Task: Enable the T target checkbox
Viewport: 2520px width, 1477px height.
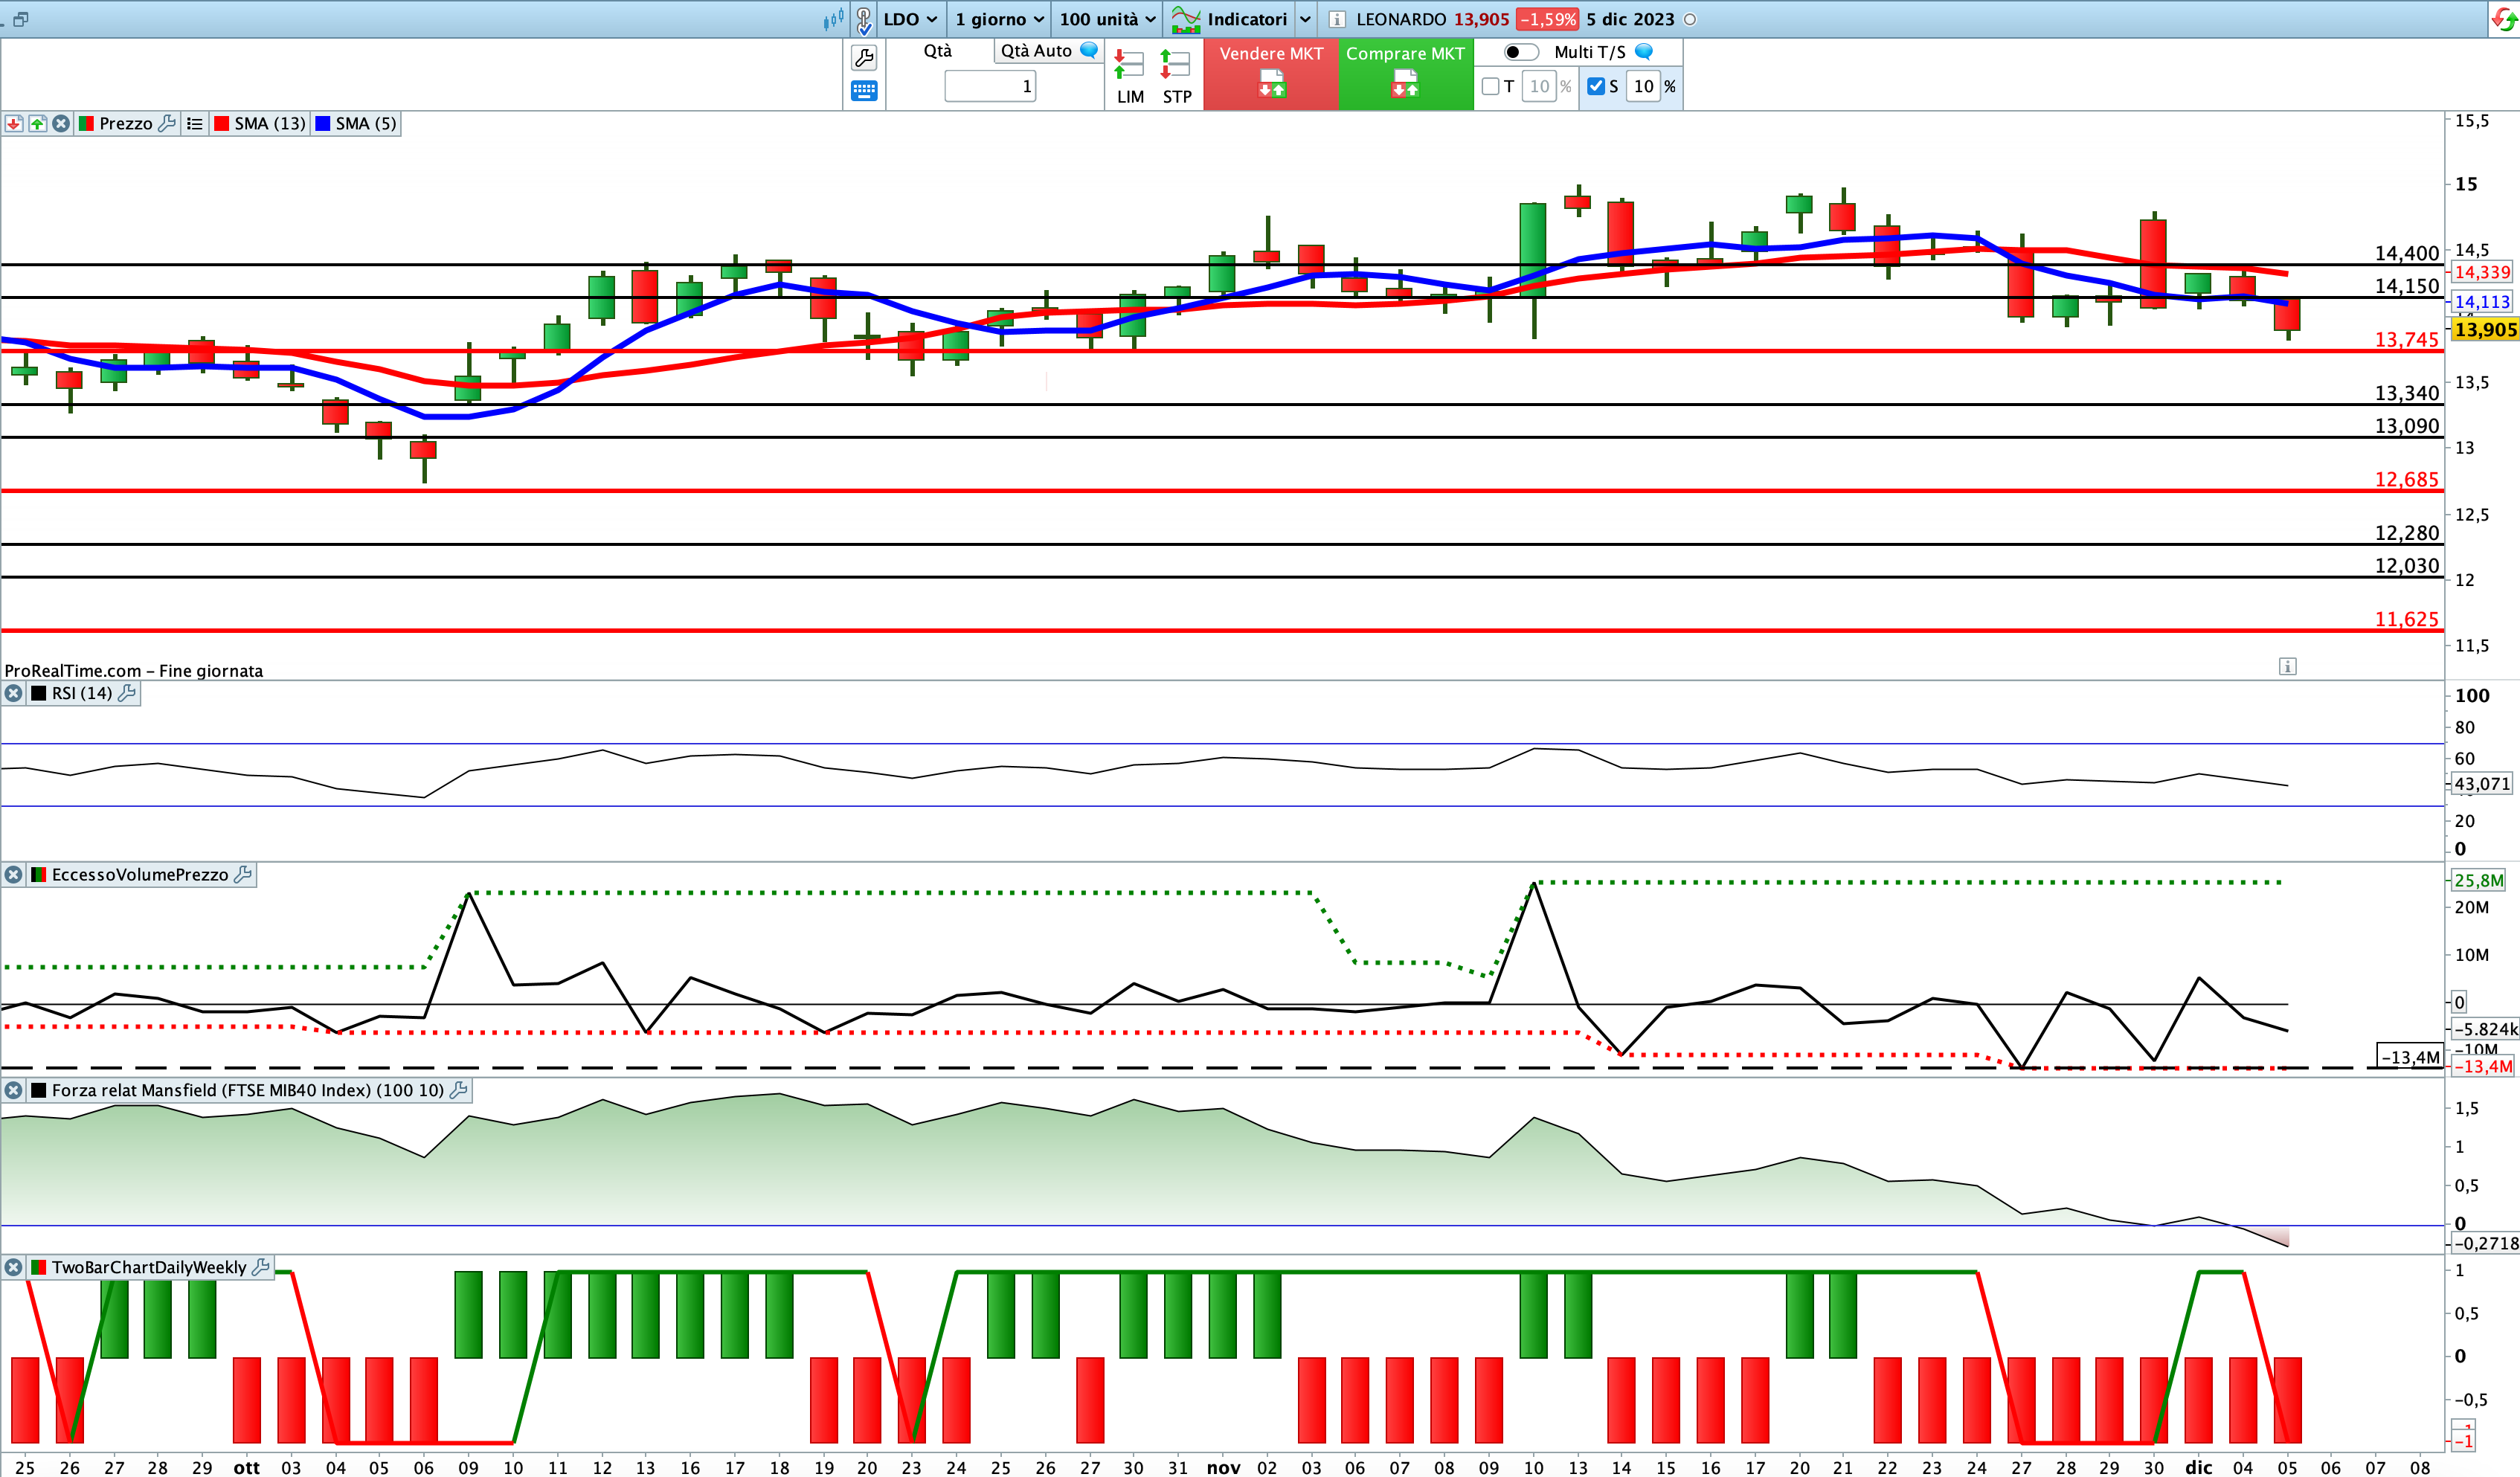Action: pyautogui.click(x=1490, y=86)
